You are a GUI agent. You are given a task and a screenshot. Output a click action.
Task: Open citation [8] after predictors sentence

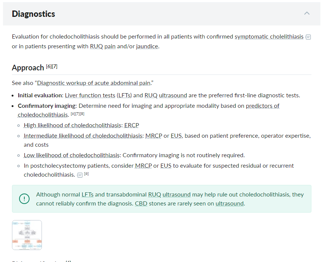tap(82, 114)
